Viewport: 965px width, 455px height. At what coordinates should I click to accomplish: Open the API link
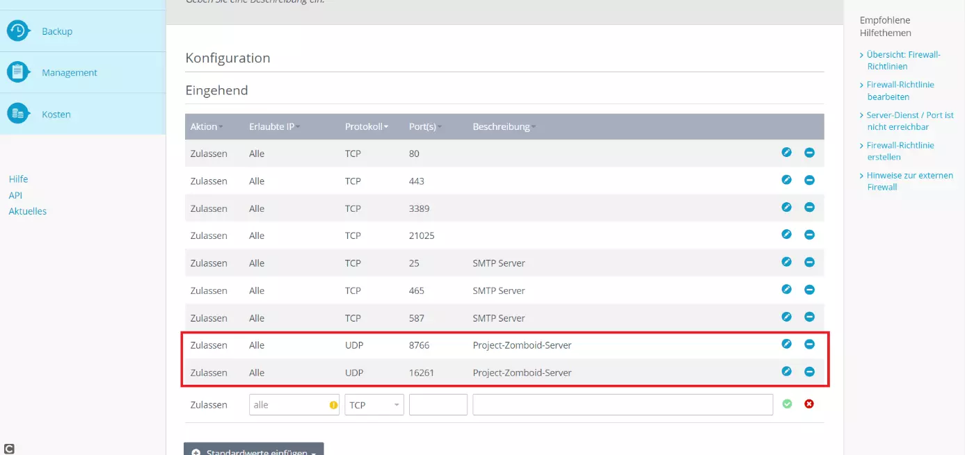click(x=15, y=195)
